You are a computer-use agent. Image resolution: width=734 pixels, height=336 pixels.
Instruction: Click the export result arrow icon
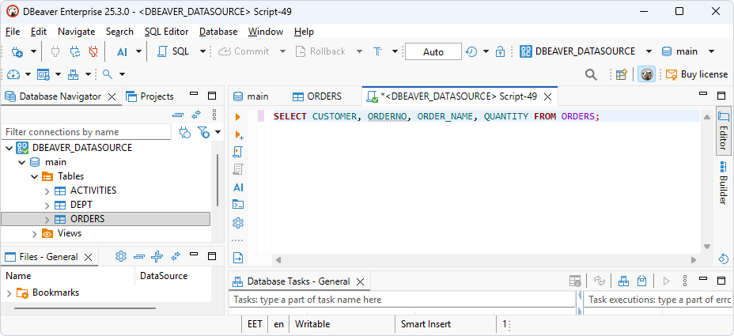coord(238,258)
